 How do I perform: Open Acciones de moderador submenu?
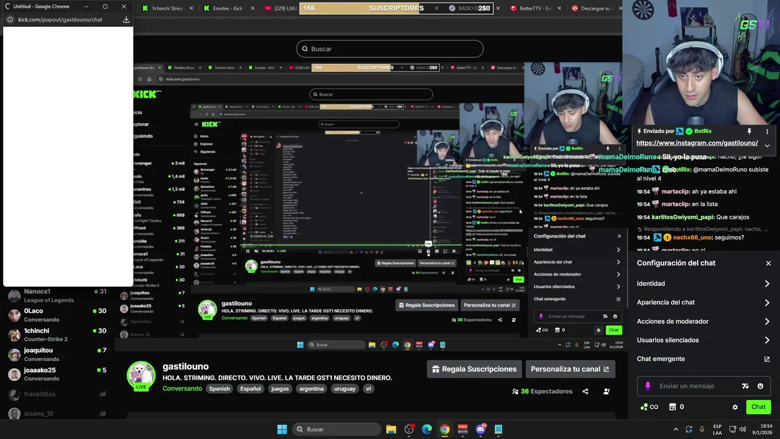pyautogui.click(x=704, y=321)
